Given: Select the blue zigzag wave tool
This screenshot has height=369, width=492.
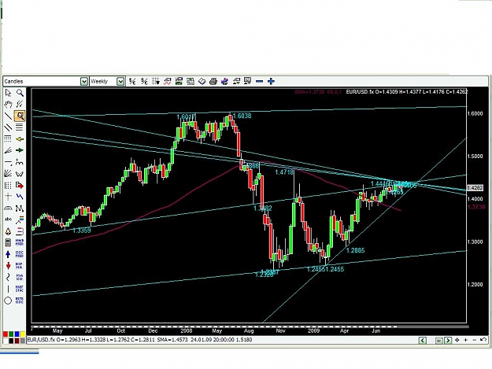Looking at the screenshot, I should tap(20, 197).
